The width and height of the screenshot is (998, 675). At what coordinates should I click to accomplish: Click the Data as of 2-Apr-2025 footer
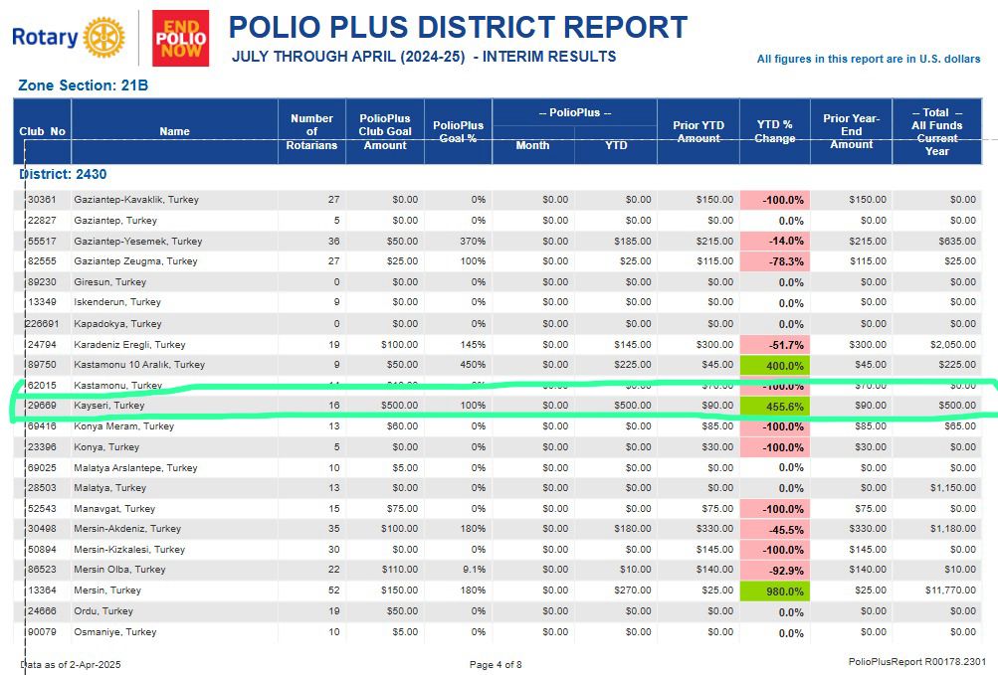coord(71,665)
